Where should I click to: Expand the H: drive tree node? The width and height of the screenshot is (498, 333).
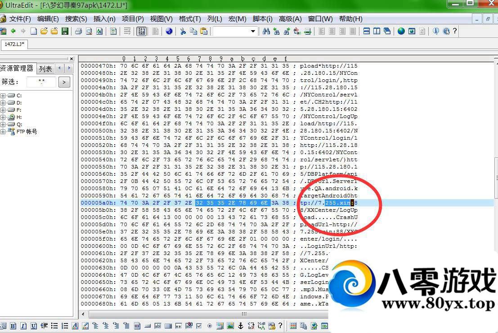(3, 117)
